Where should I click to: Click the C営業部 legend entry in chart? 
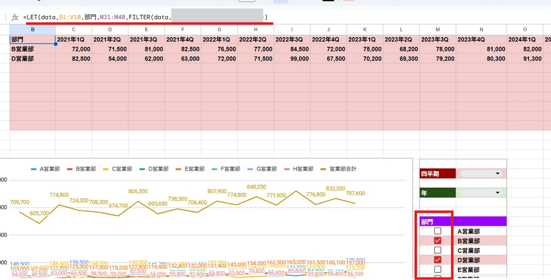click(118, 169)
